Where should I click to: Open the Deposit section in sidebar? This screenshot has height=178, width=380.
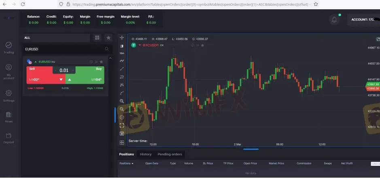click(x=9, y=138)
